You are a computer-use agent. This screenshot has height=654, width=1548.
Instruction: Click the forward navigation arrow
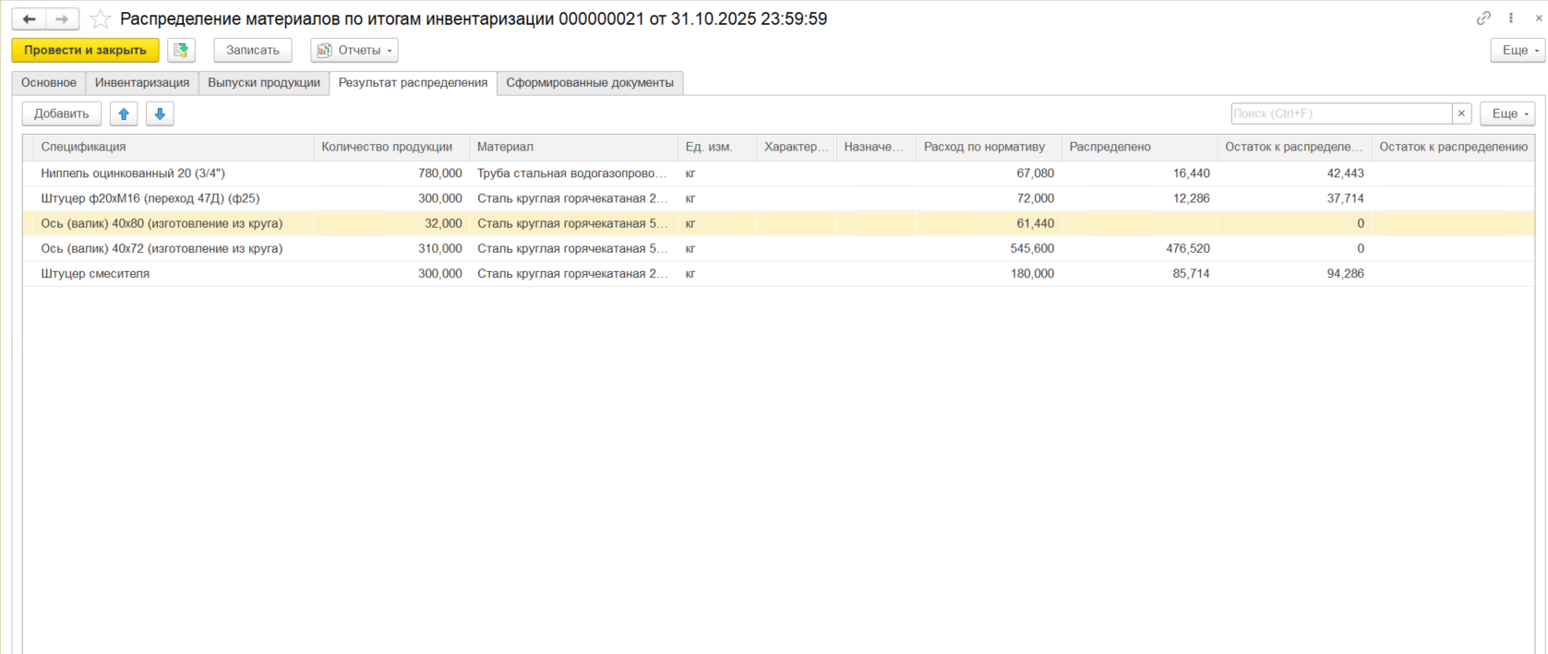tap(62, 19)
